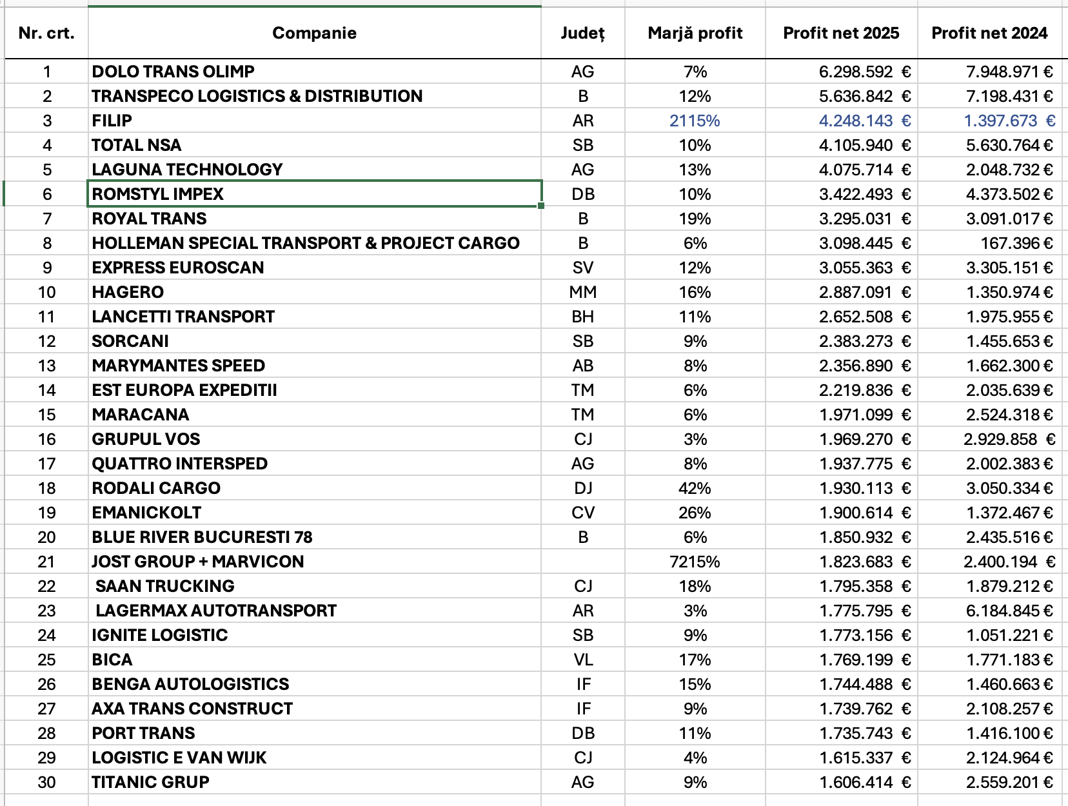Click the EST EUROPA EXPEDITII cell
Image resolution: width=1068 pixels, height=806 pixels.
(315, 390)
